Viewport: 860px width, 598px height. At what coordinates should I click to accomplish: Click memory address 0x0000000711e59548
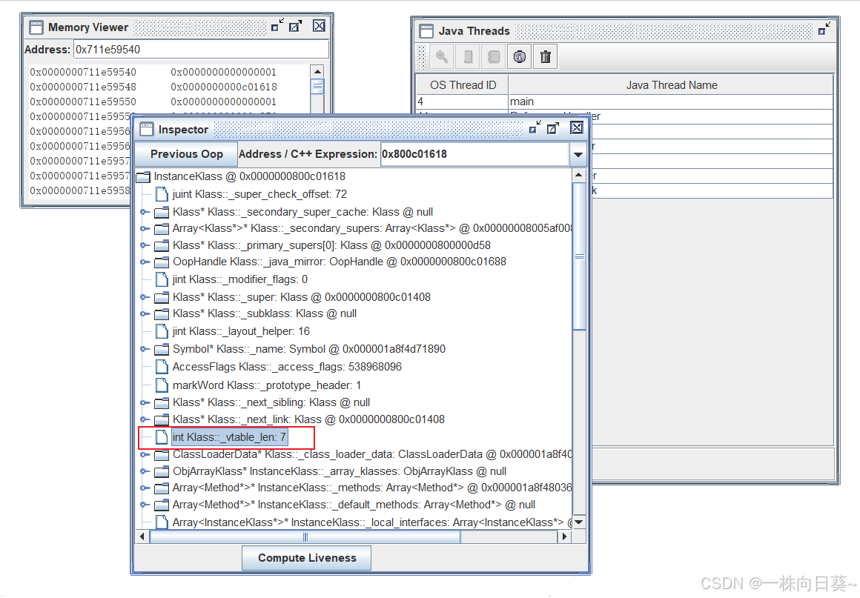click(x=83, y=87)
